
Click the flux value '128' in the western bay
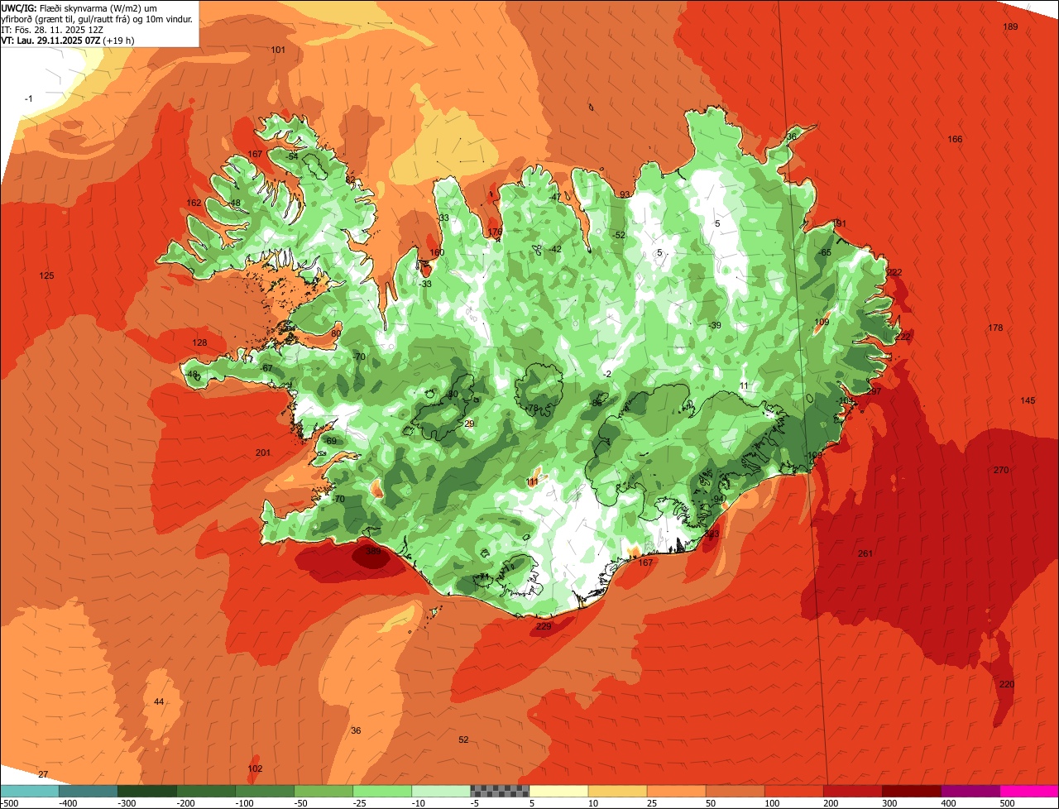(x=199, y=342)
